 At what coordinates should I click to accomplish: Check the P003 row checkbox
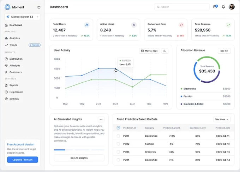tap(118, 152)
